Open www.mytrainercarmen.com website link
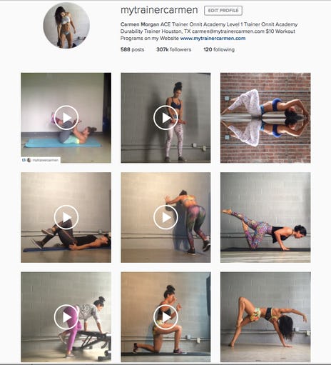This screenshot has height=365, width=331. [x=213, y=39]
